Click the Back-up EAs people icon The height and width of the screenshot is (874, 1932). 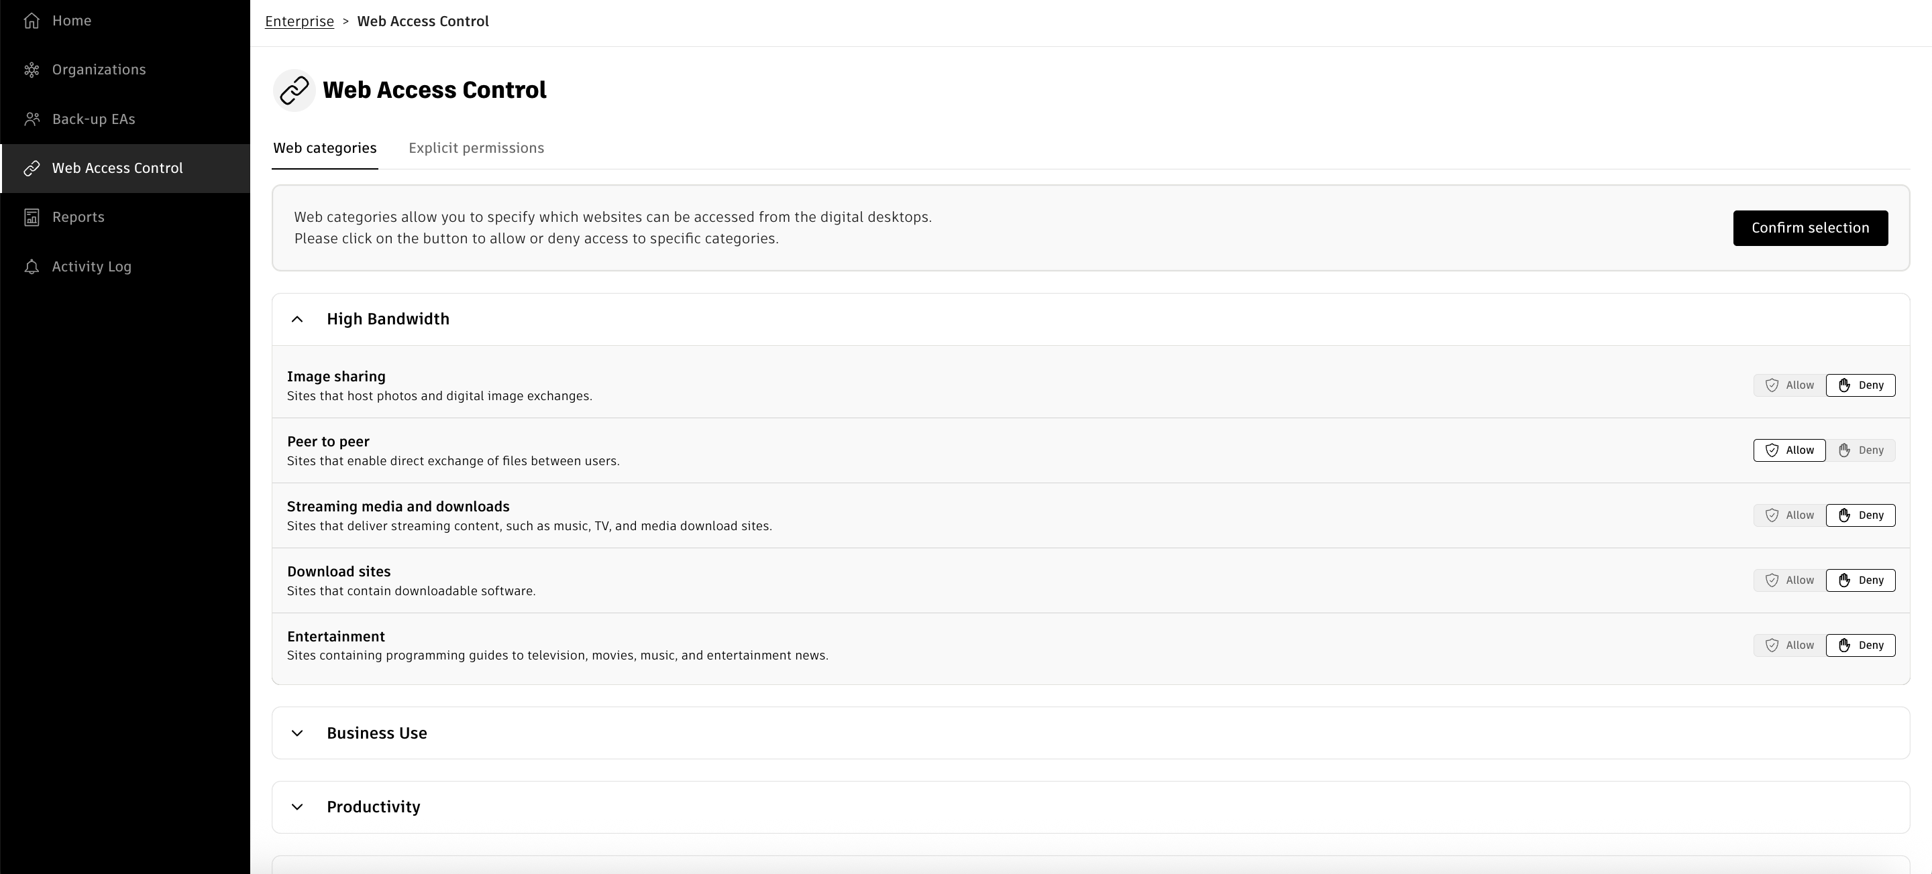point(32,119)
